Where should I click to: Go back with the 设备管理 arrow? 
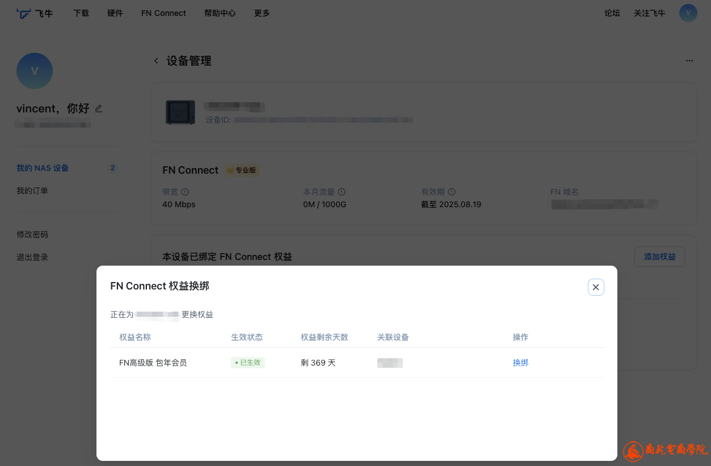click(x=156, y=61)
